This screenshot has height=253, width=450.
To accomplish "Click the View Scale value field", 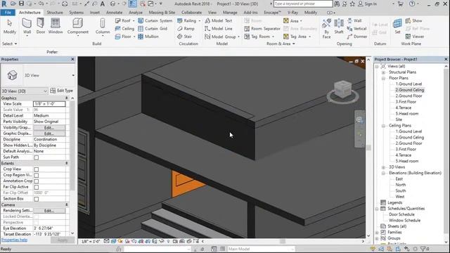I will point(49,104).
